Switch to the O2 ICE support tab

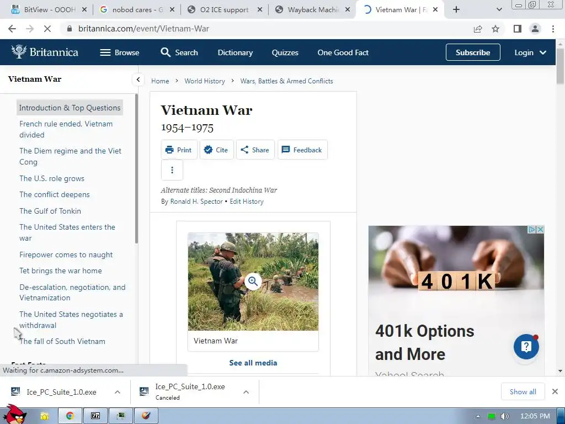click(225, 10)
